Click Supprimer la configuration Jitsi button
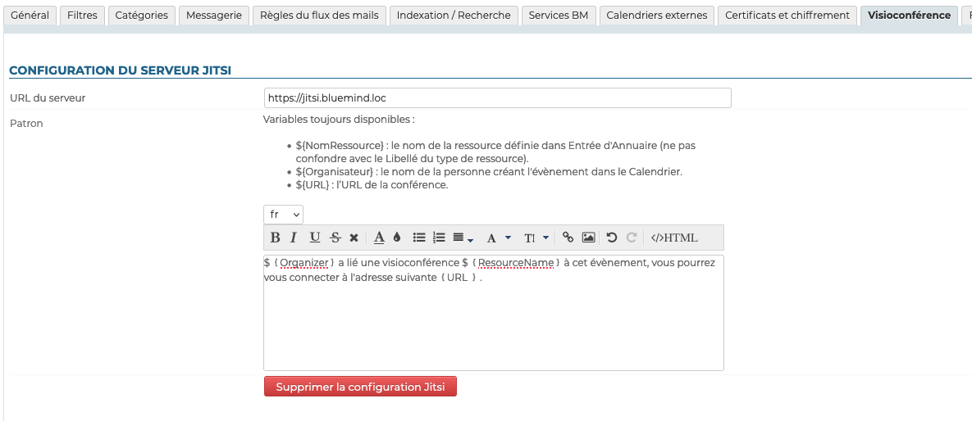This screenshot has height=421, width=972. [x=360, y=387]
